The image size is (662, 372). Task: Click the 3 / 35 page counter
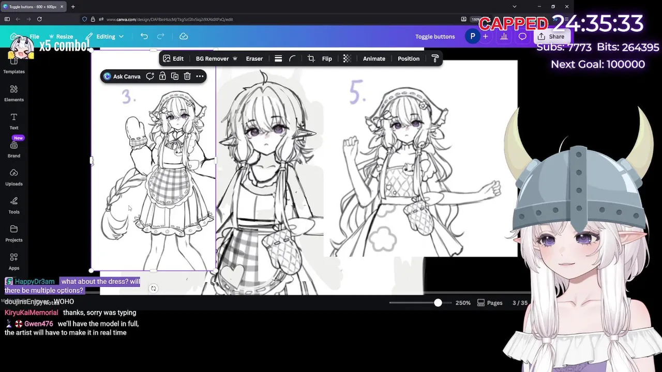(x=520, y=303)
